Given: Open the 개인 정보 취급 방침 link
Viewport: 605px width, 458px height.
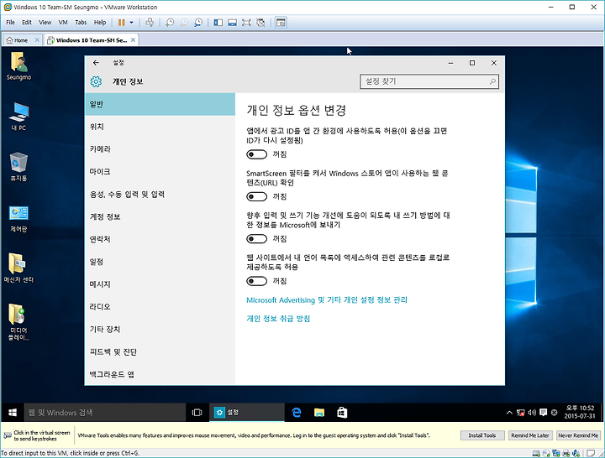Looking at the screenshot, I should [x=278, y=319].
